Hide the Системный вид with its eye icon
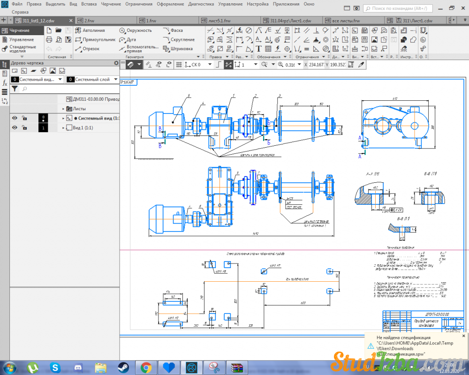This screenshot has height=375, width=469. (x=15, y=118)
